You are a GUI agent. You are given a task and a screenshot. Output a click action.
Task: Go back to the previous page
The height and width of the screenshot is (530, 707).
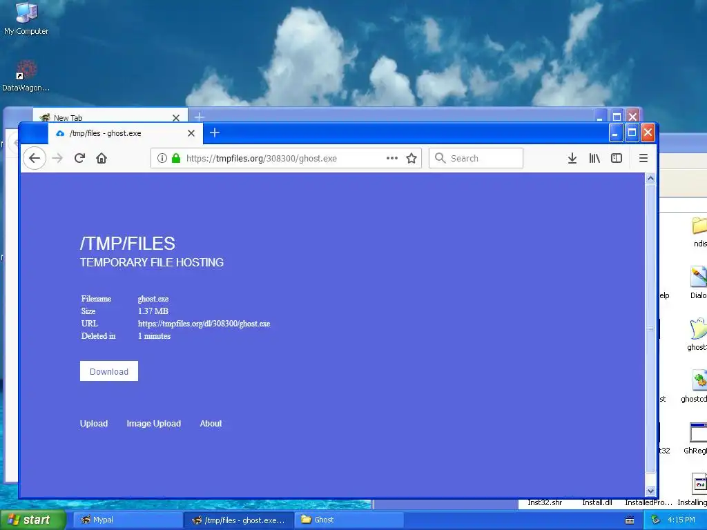tap(35, 158)
